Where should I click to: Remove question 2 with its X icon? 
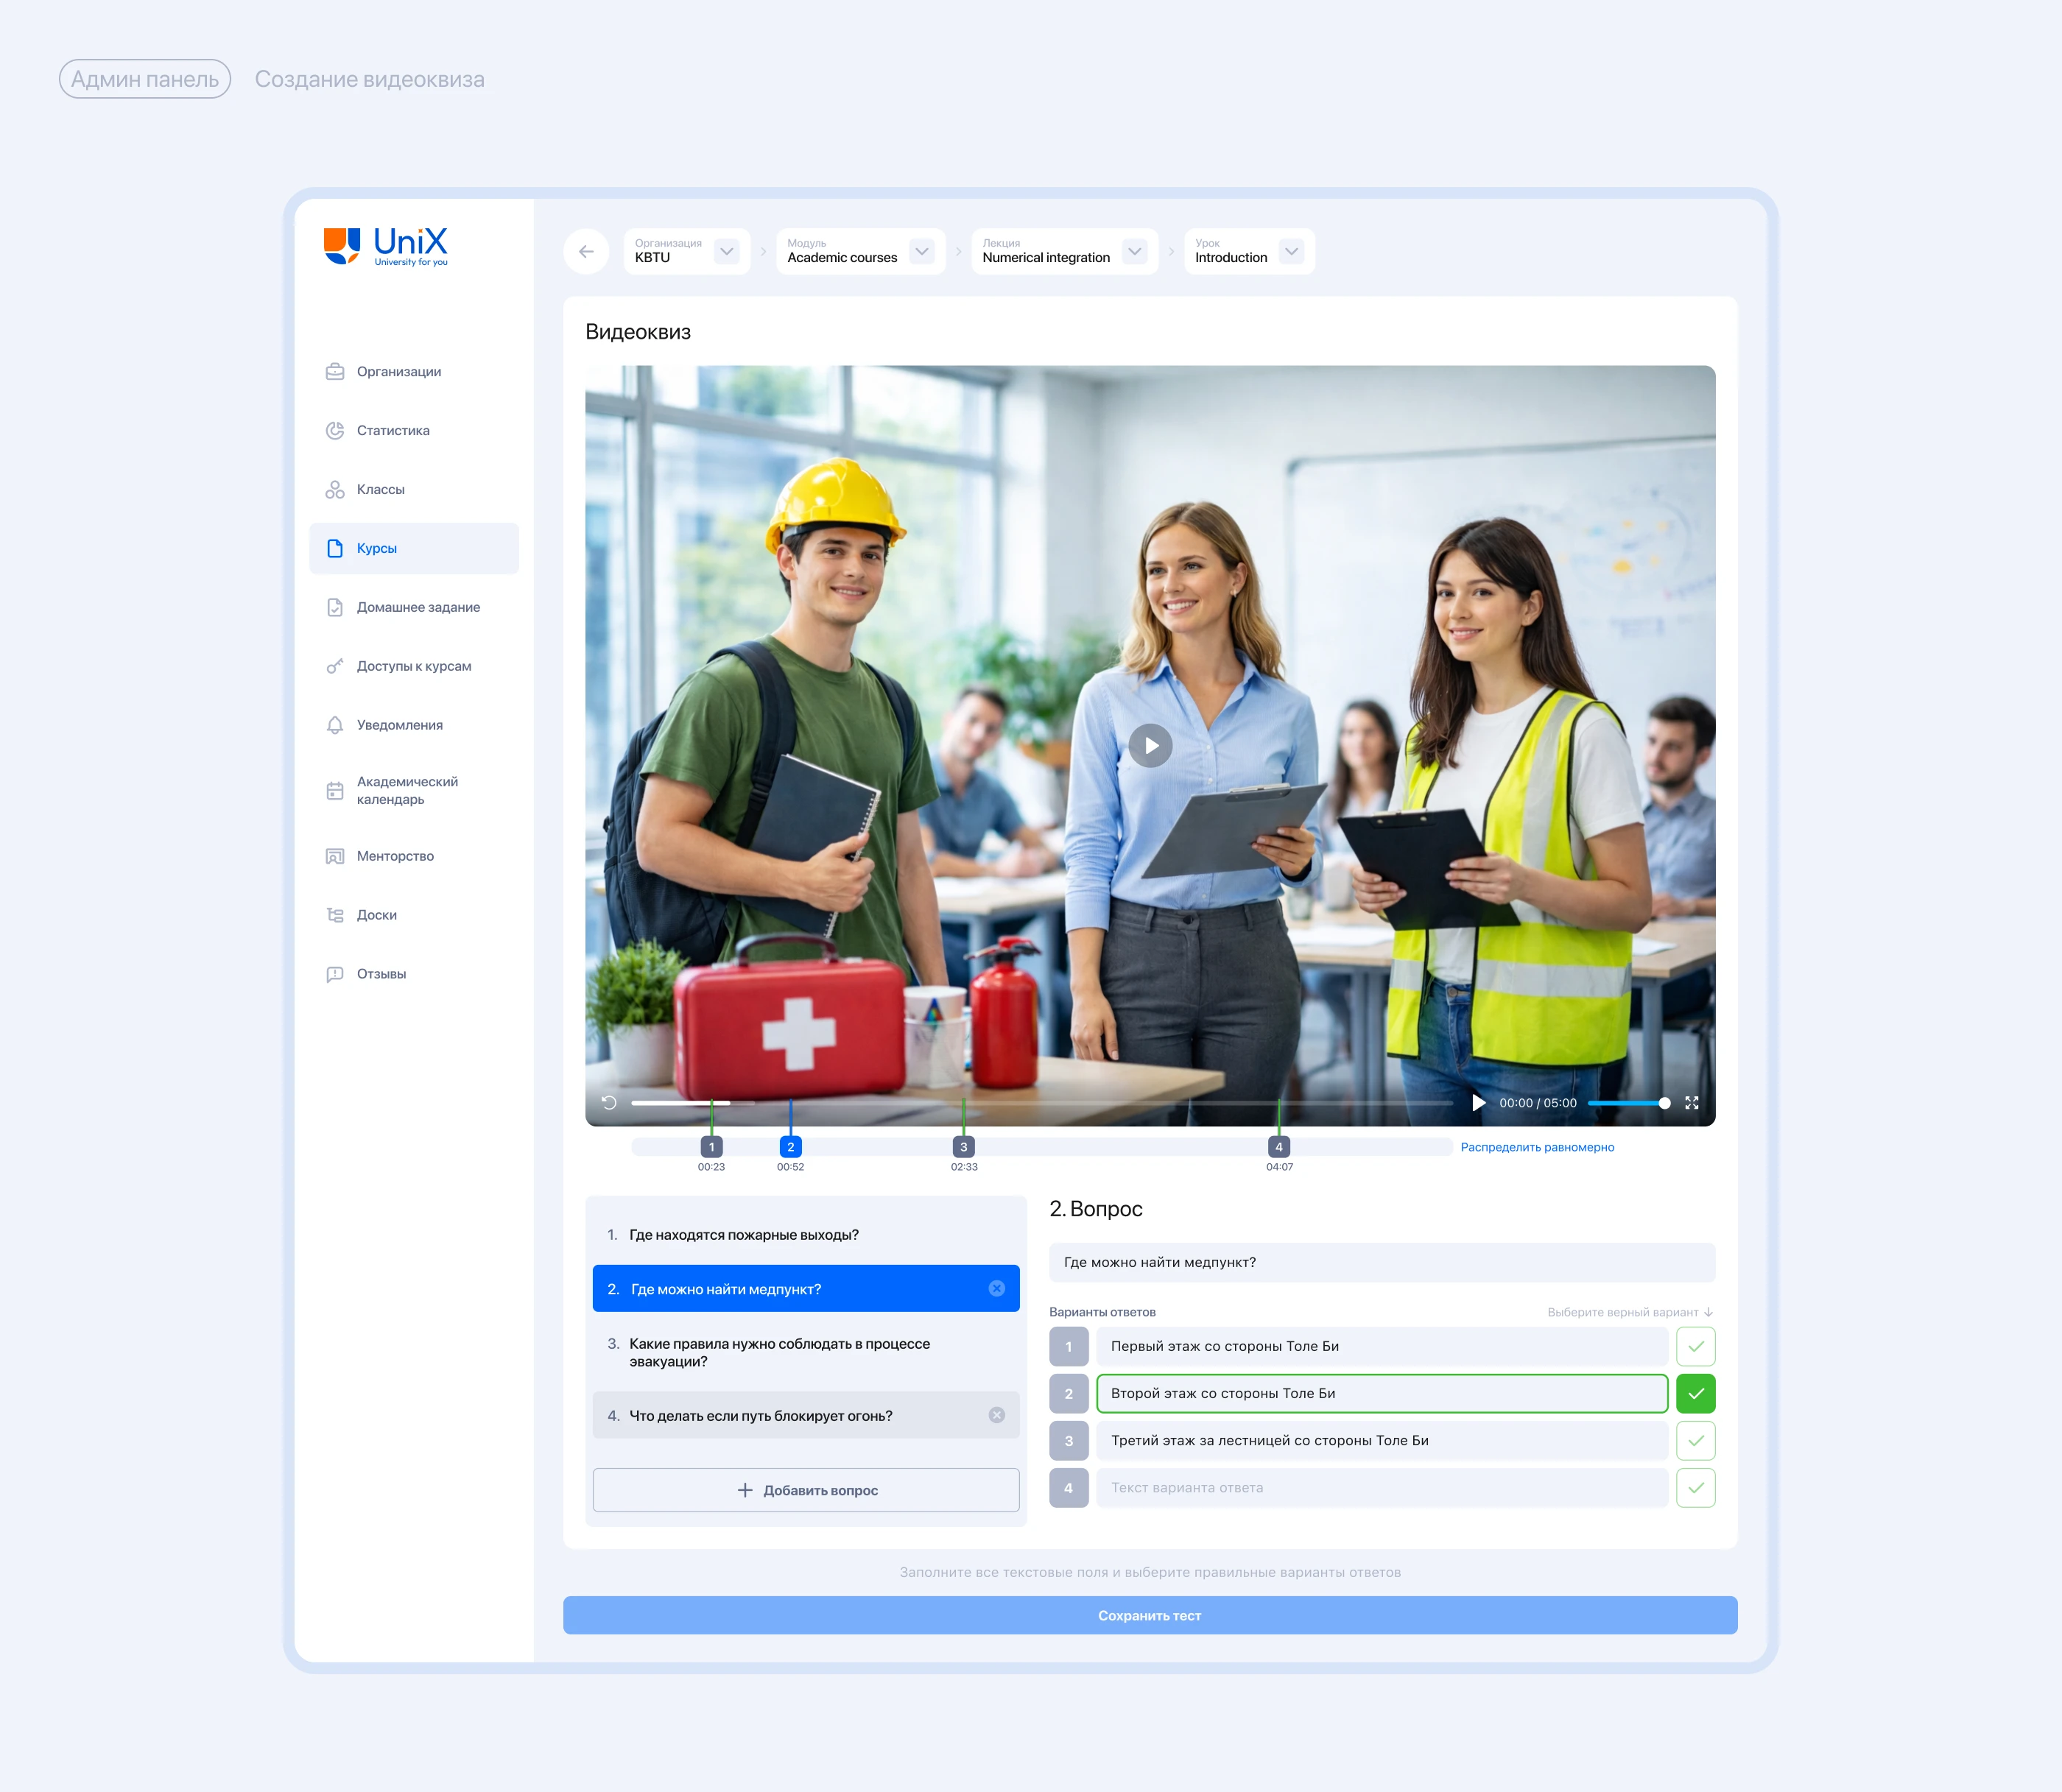[x=997, y=1289]
